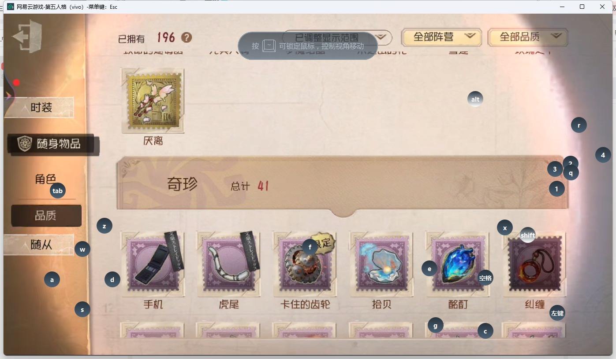Click the 空格 spacebar key overlay
Viewport: 616px width, 359px height.
485,278
